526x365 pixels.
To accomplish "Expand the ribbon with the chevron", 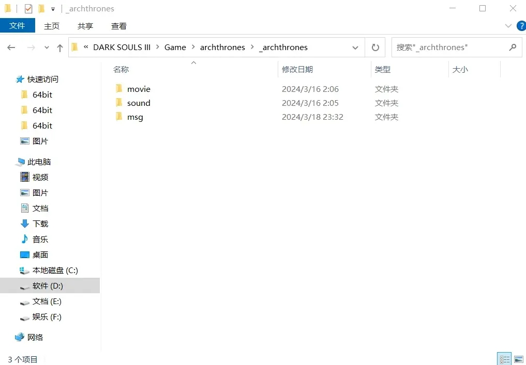I will coord(508,26).
